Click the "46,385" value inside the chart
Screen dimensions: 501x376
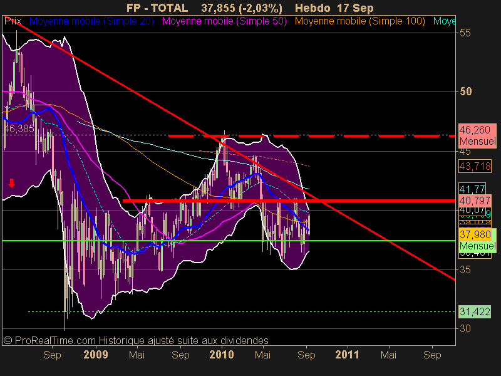click(19, 128)
